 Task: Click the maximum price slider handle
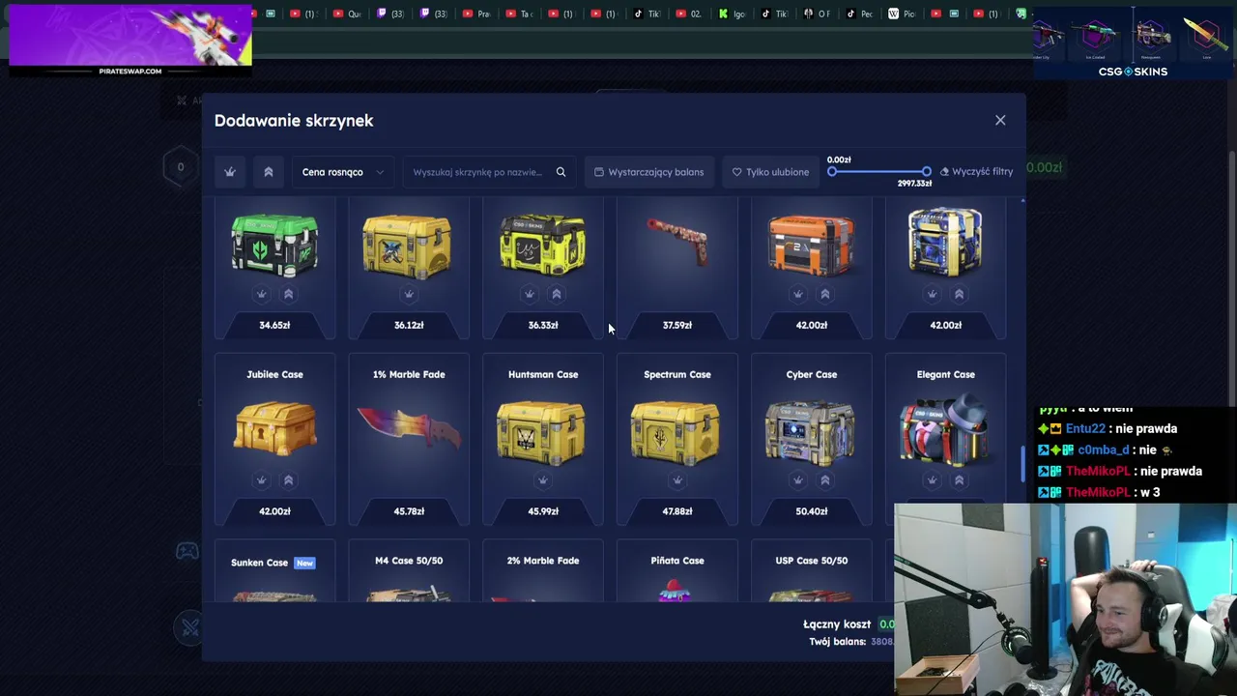coord(926,171)
